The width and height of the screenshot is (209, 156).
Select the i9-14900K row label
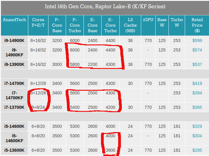tap(14, 40)
